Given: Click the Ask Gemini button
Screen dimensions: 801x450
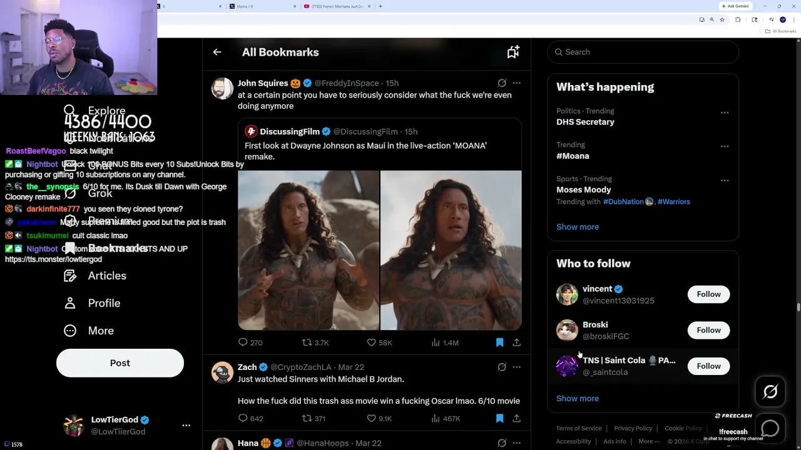Looking at the screenshot, I should [x=735, y=6].
